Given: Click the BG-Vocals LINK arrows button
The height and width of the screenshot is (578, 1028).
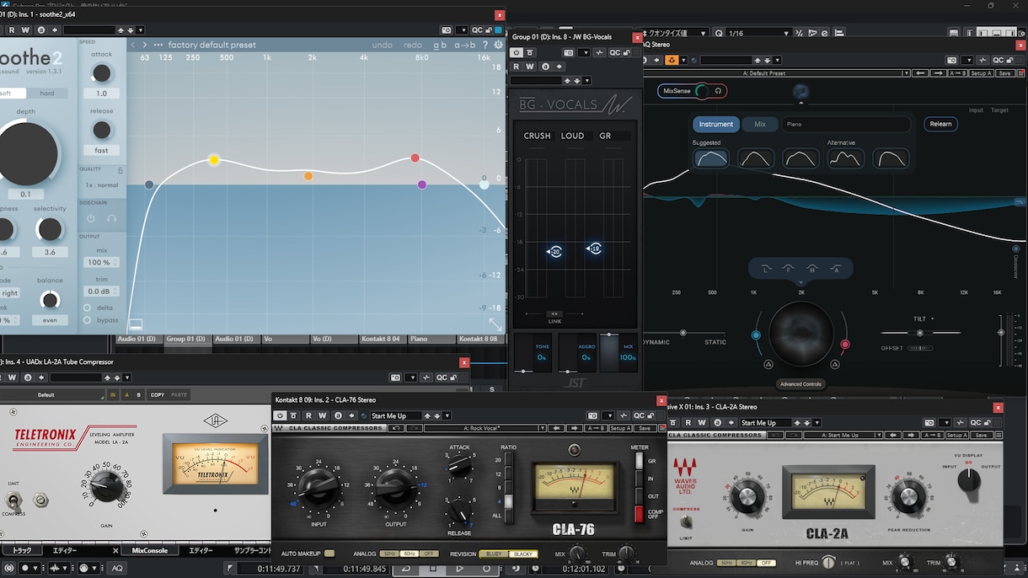Looking at the screenshot, I should click(554, 313).
